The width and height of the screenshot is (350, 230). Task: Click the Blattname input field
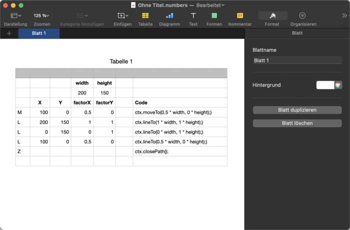tap(297, 60)
